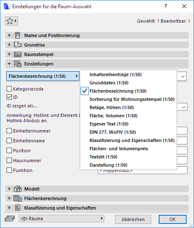Select Sortierung für Wohnungsstempel (1:50)

click(128, 99)
